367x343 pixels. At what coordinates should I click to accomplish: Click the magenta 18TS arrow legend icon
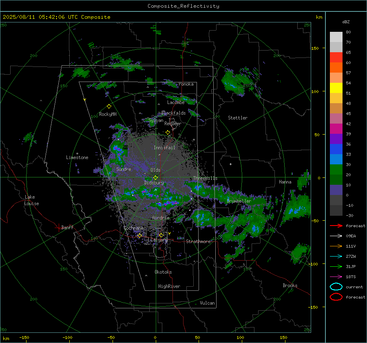(336, 277)
